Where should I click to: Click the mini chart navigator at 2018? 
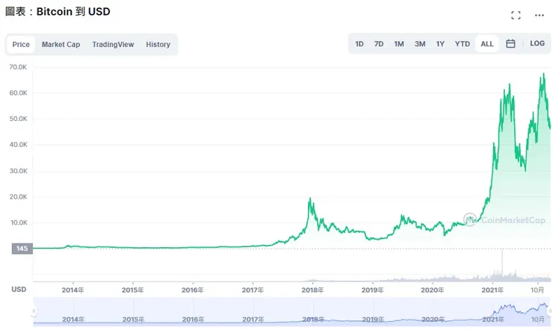point(312,312)
